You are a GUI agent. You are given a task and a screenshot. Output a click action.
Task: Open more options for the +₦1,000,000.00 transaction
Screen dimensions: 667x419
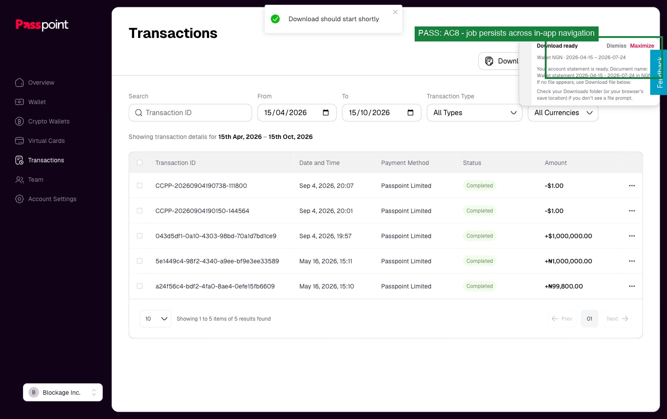point(632,261)
